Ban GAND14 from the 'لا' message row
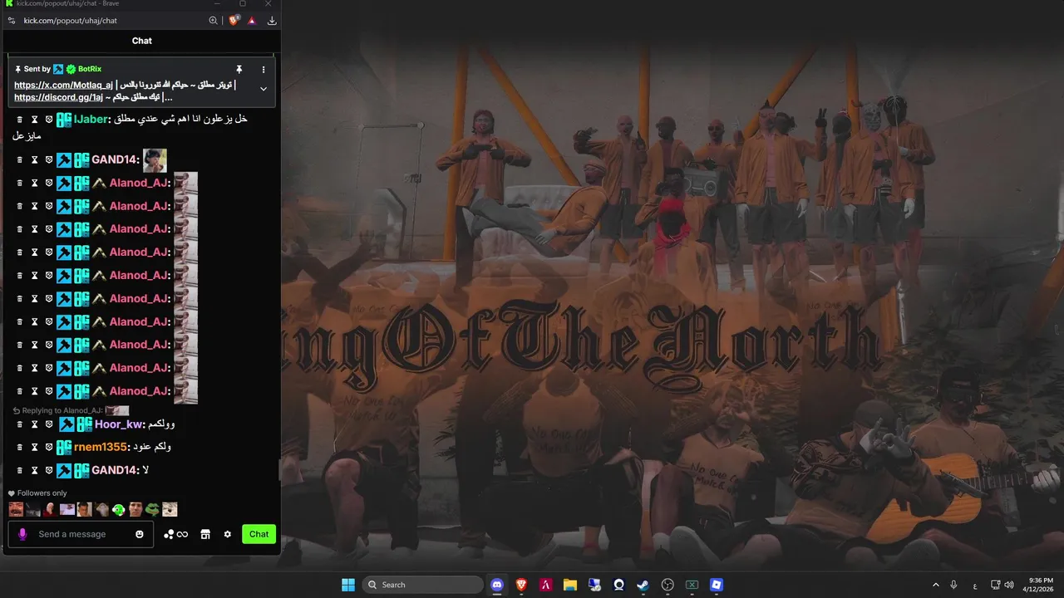Viewport: 1064px width, 598px height. tap(49, 470)
